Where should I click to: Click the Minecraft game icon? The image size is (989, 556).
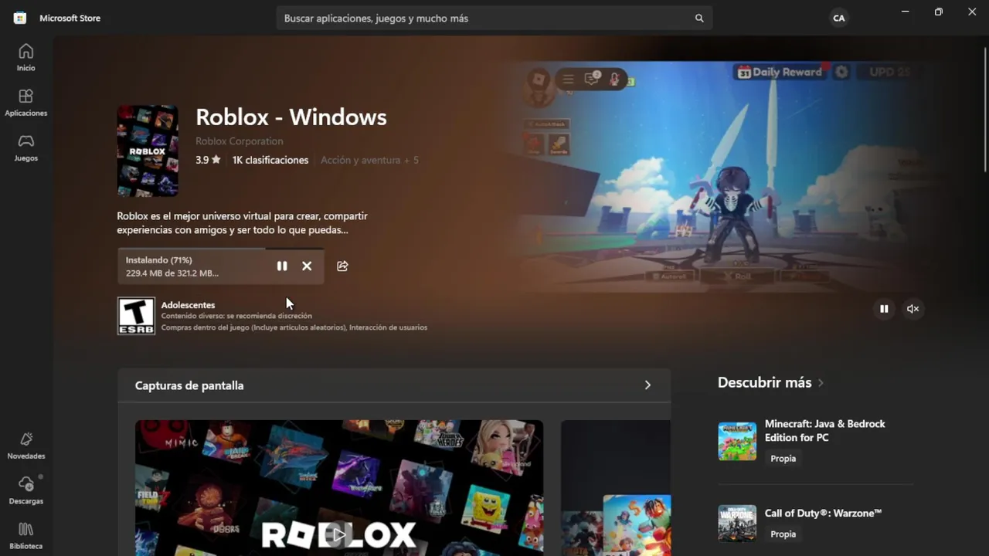coord(737,441)
